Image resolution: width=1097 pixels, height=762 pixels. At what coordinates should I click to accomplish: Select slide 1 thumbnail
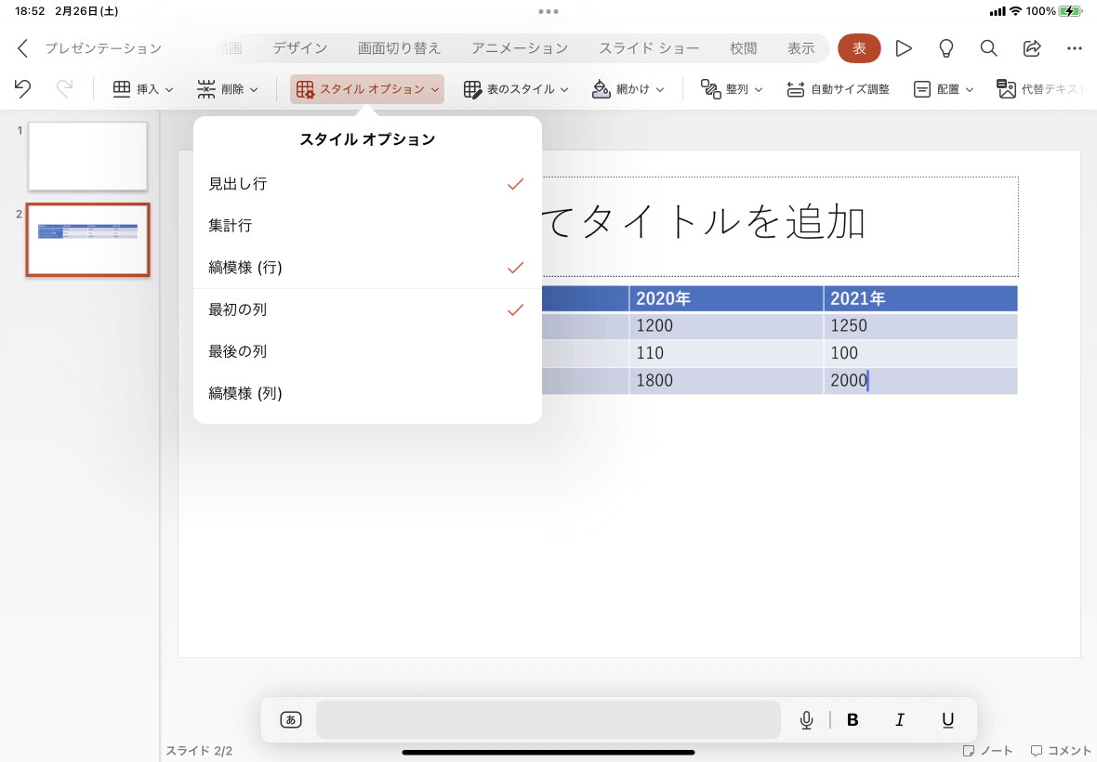pyautogui.click(x=87, y=156)
